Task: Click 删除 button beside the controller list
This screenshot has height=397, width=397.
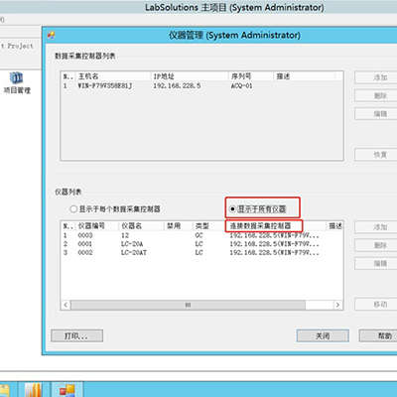Action: click(x=376, y=95)
